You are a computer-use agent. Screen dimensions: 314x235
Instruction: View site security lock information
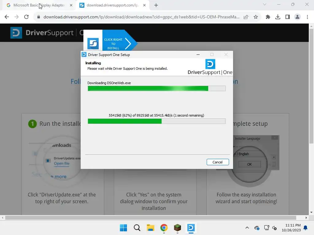[x=39, y=17]
